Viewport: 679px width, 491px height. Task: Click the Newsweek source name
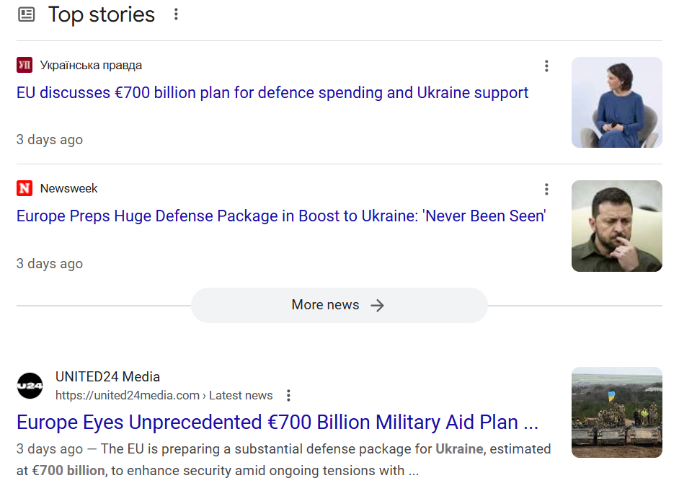[x=68, y=189]
